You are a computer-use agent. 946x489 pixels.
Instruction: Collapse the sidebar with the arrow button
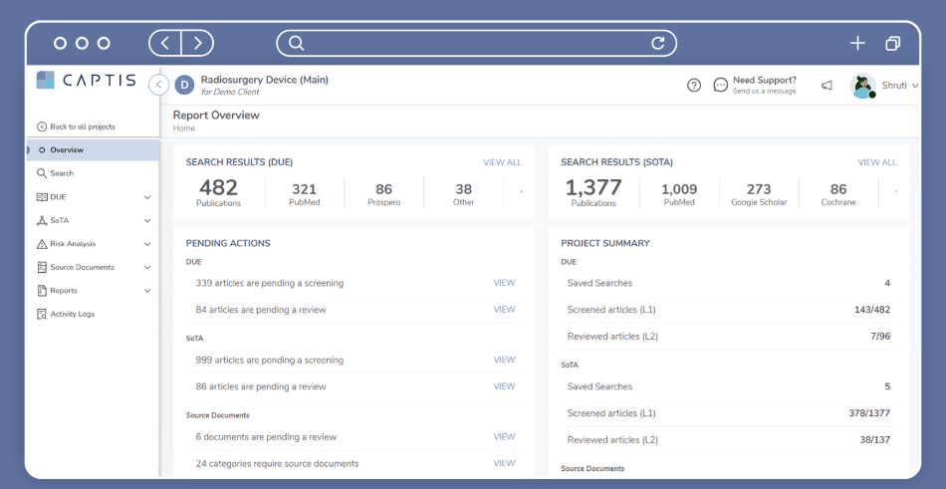click(x=158, y=85)
